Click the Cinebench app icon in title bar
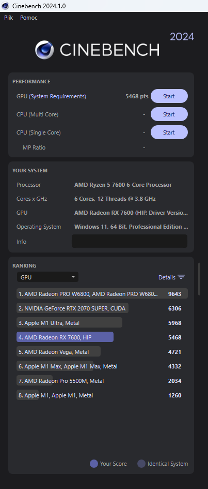The image size is (208, 489). pos(5,6)
